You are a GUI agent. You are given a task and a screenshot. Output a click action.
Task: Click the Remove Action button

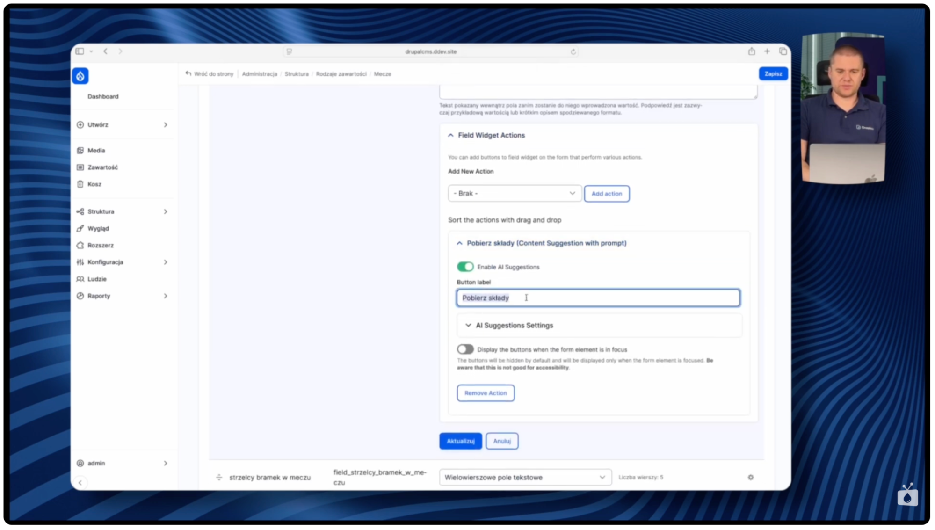tap(485, 393)
